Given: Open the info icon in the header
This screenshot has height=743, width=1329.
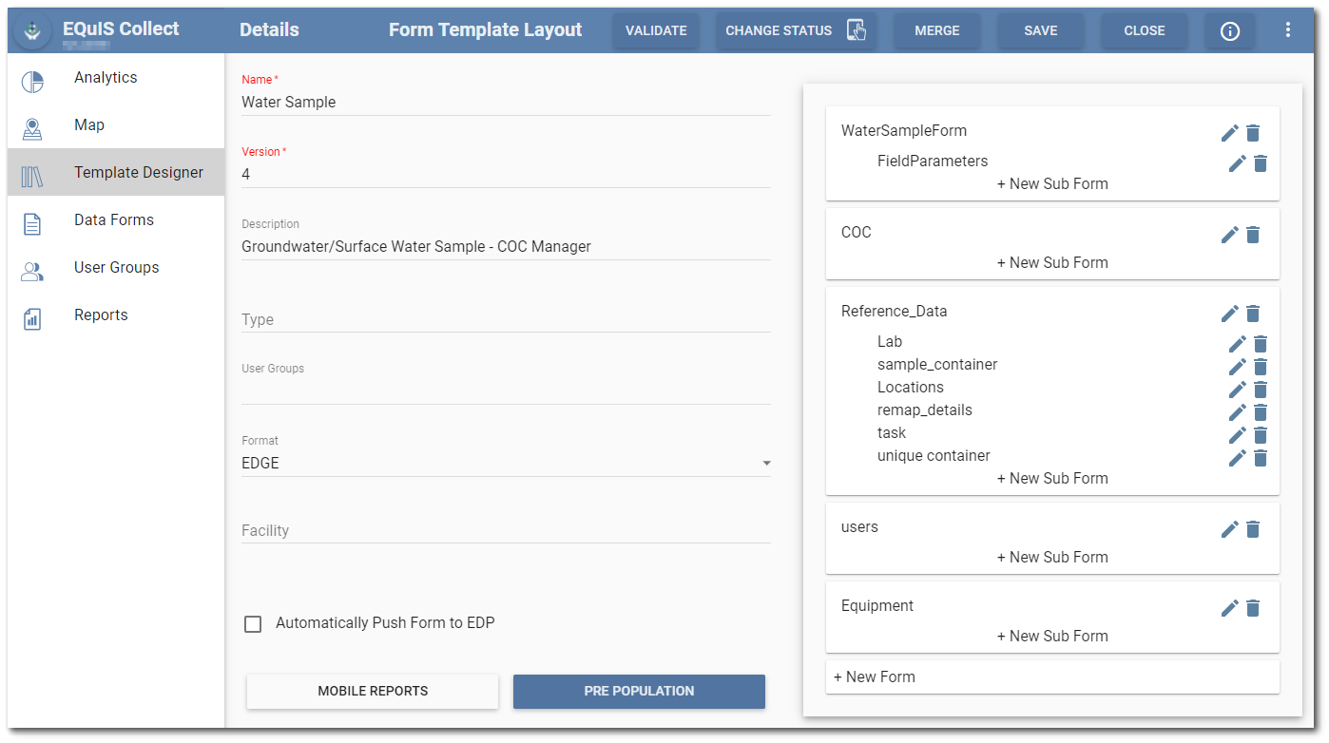Looking at the screenshot, I should [1229, 30].
